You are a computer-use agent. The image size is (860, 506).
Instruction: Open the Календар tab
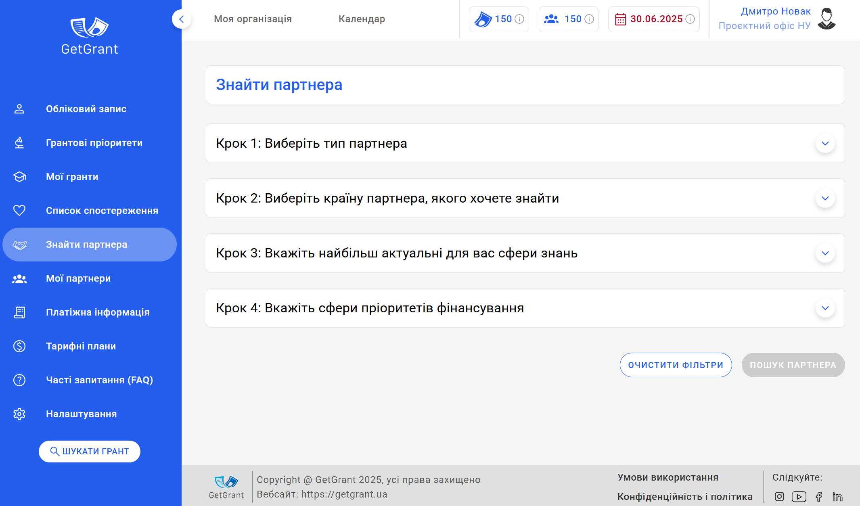[362, 19]
